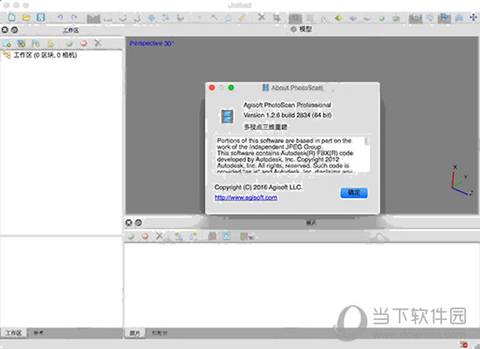The height and width of the screenshot is (349, 480).
Task: Add marker via Workspace toolbar flag
Action: (x=36, y=44)
